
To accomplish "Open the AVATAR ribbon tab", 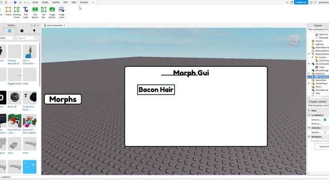I will point(56,2).
